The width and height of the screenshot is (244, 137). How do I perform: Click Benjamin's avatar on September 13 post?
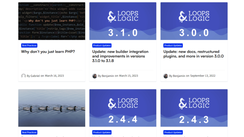(166, 76)
